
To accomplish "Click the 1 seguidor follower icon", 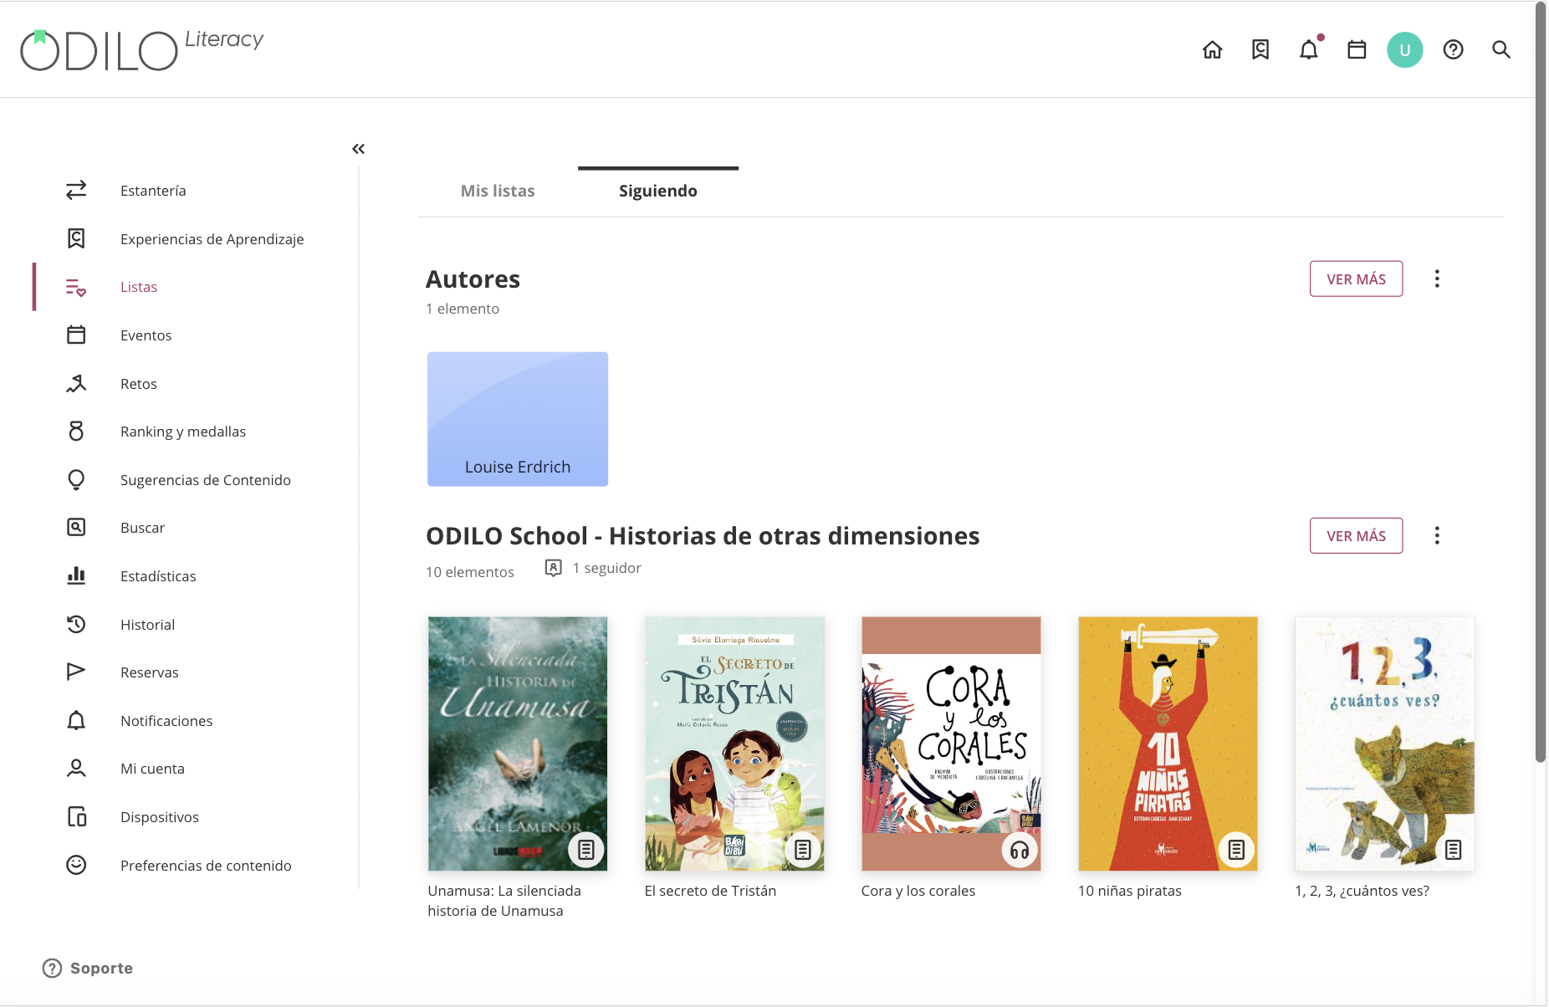I will 553,568.
